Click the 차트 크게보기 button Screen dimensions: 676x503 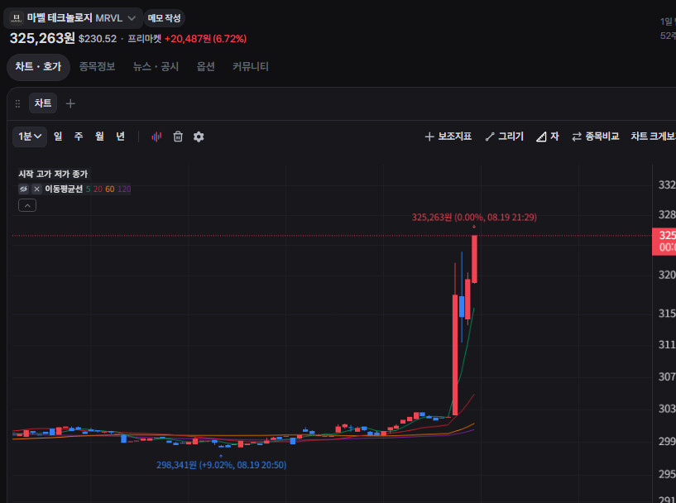(653, 137)
